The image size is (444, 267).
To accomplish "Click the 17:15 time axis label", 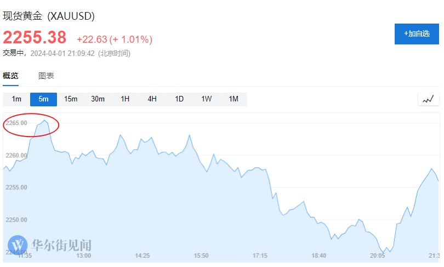I will pyautogui.click(x=260, y=255).
